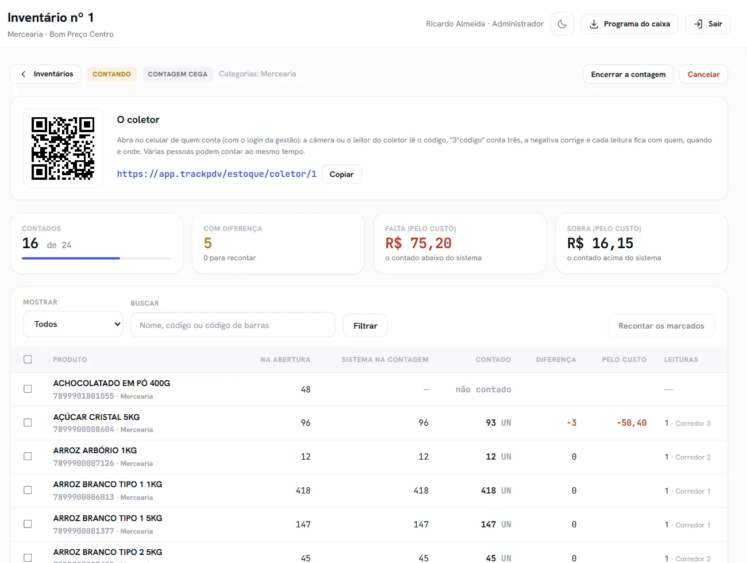Screen dimensions: 747x563
Task: Click the CONTANDO status badge
Action: coord(111,74)
